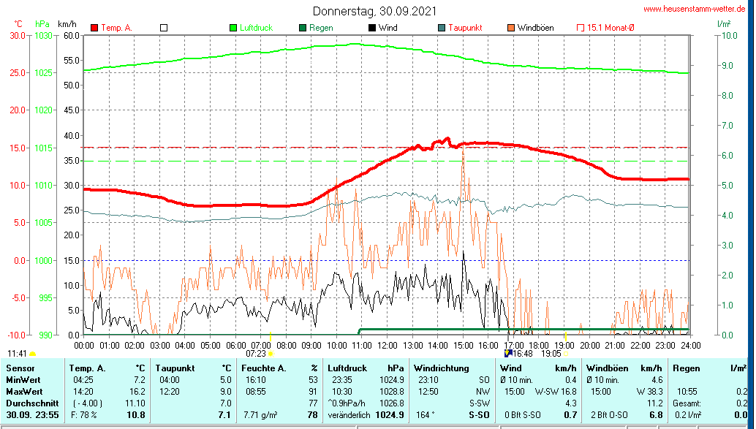Click the Luftdruck column header in the table
The height and width of the screenshot is (429, 756).
pos(348,368)
